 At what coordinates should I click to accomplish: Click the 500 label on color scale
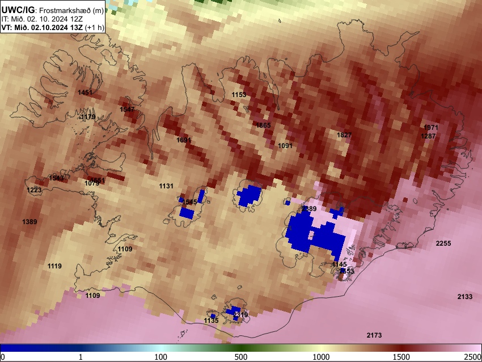pos(241,357)
